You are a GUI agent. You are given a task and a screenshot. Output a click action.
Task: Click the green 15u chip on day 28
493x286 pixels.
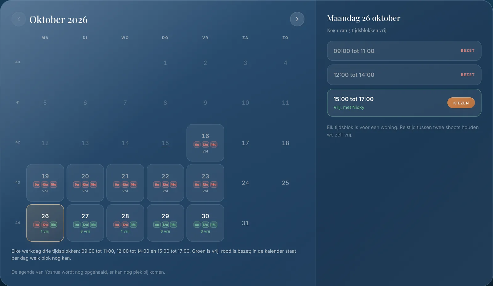click(x=133, y=225)
